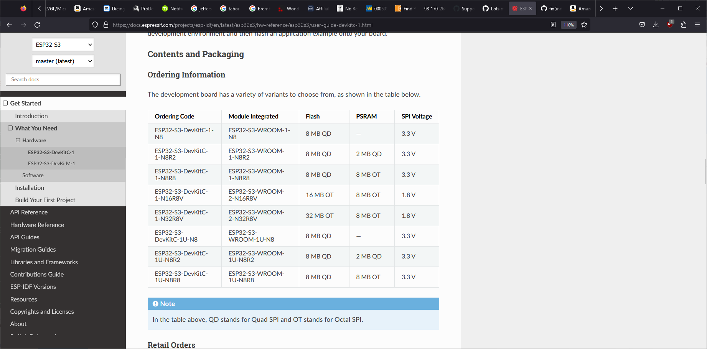Screen dimensions: 707x349
Task: Reset the 110% zoom level badge
Action: coord(569,25)
